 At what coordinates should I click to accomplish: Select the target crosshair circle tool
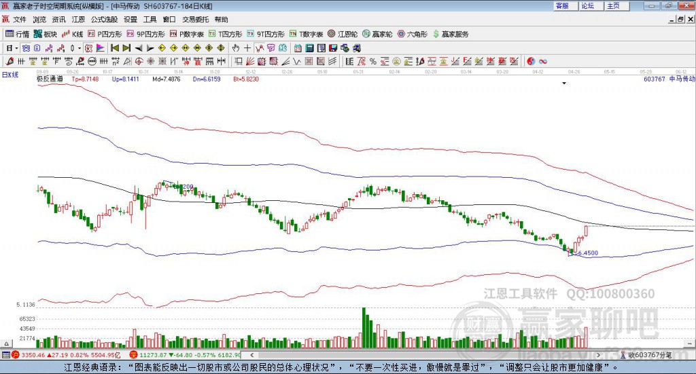coord(139,61)
